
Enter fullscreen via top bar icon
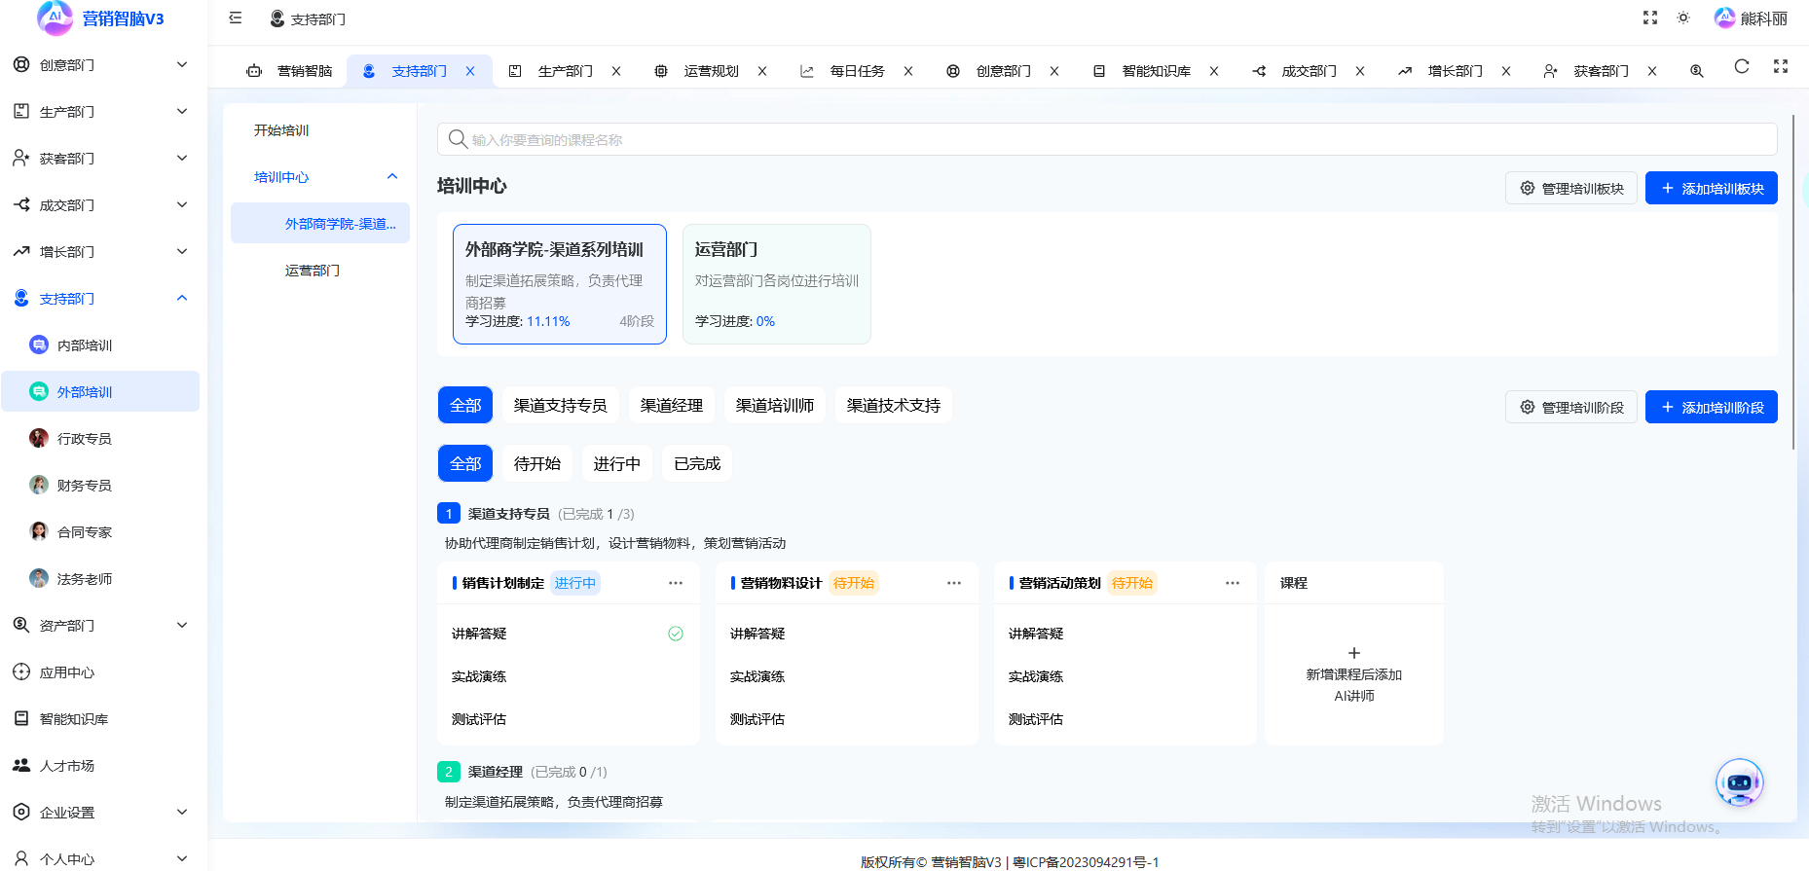pyautogui.click(x=1650, y=18)
